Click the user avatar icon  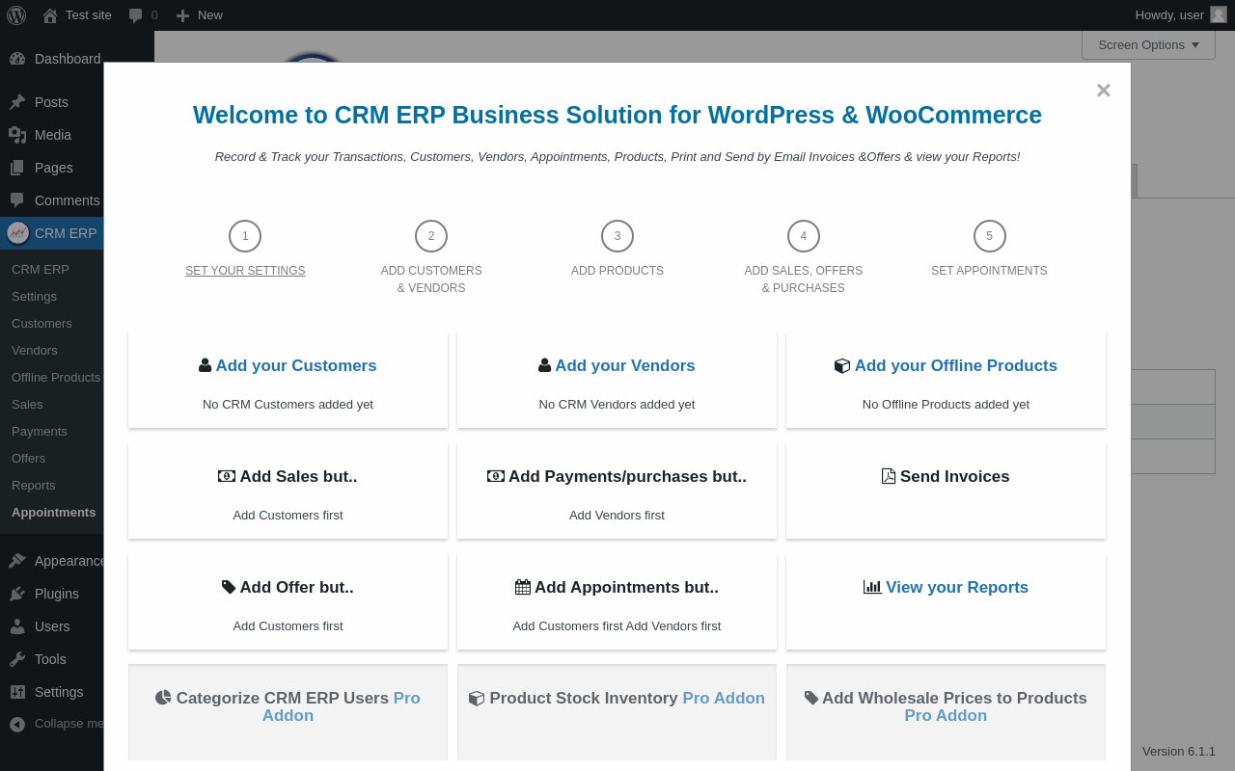click(1219, 14)
